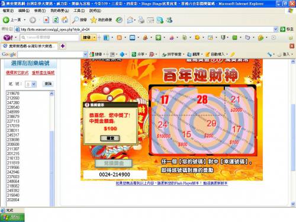
Task: Click the Yahoo yellow search button
Action: (x=86, y=37)
